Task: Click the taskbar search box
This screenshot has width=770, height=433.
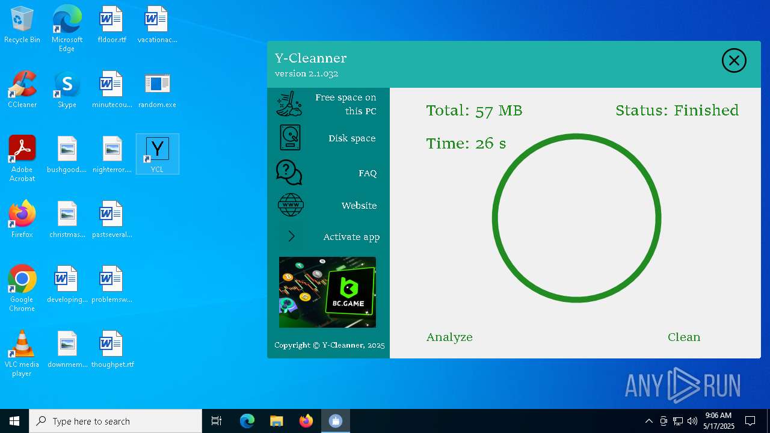Action: click(115, 421)
